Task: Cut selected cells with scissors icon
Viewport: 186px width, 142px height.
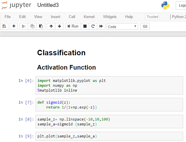Action: coord(24,26)
